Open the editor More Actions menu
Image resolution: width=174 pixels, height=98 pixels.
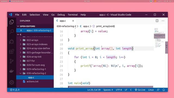[x=163, y=21]
